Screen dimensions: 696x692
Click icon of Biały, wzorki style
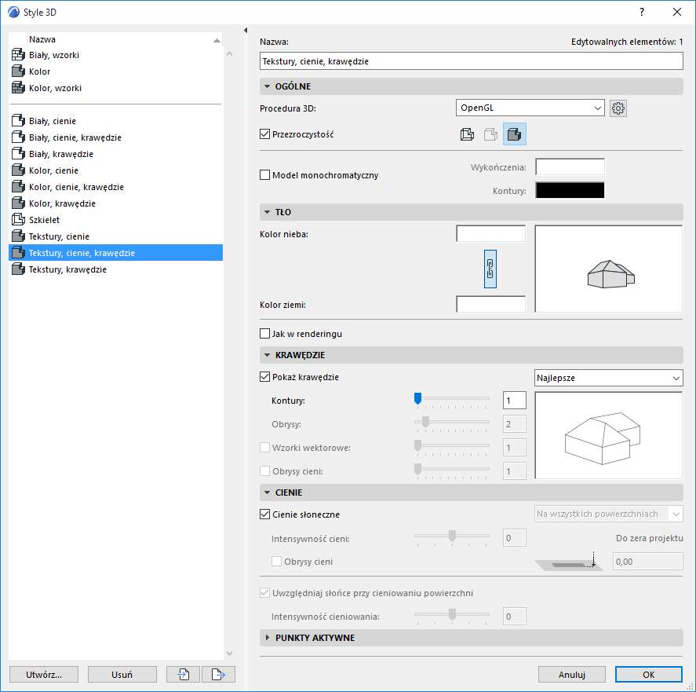[18, 55]
